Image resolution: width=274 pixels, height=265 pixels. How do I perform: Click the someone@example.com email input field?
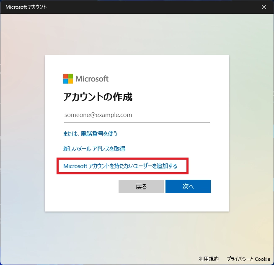[x=137, y=115]
